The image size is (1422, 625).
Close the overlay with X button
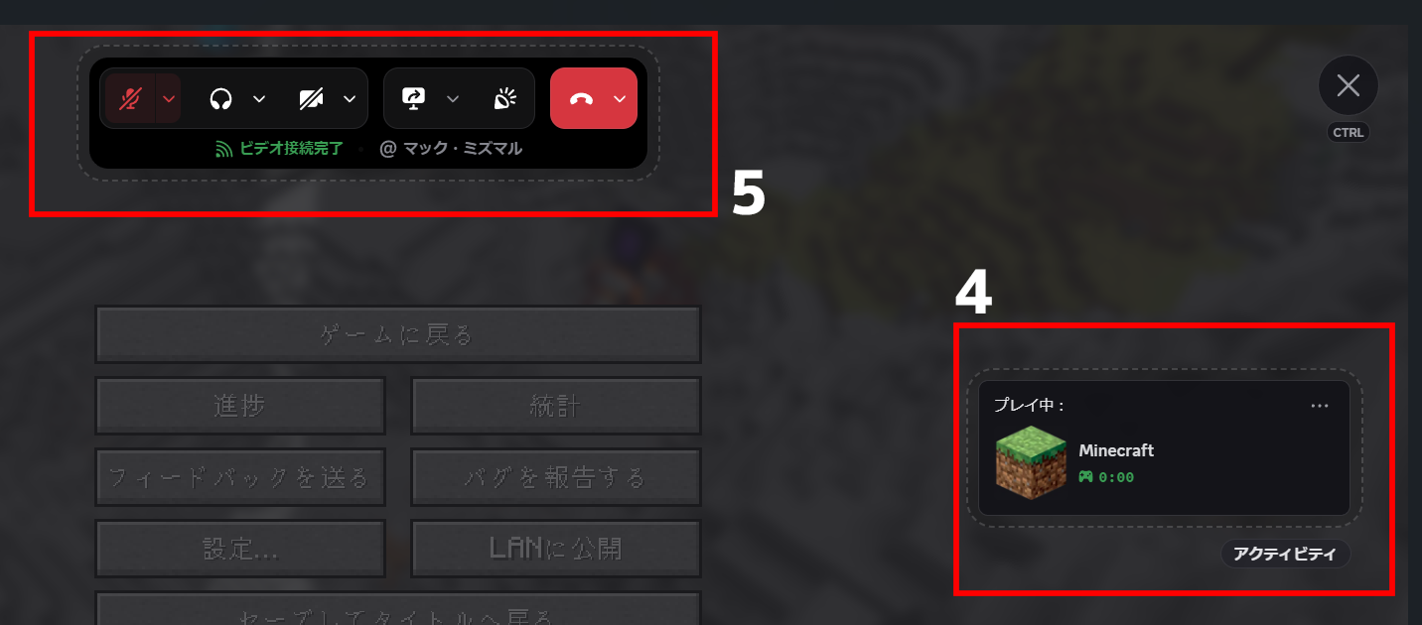click(x=1349, y=85)
